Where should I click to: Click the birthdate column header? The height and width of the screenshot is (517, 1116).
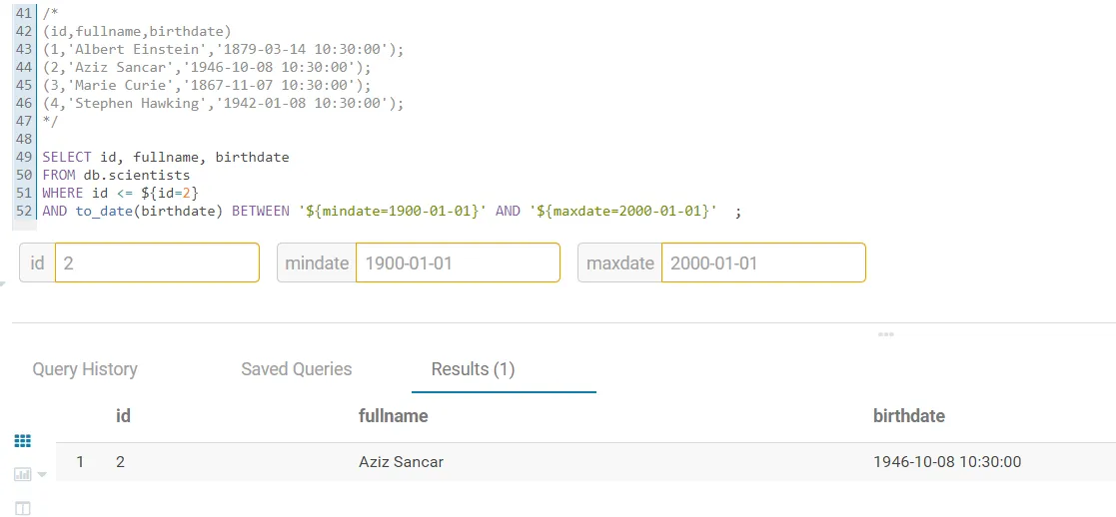909,416
